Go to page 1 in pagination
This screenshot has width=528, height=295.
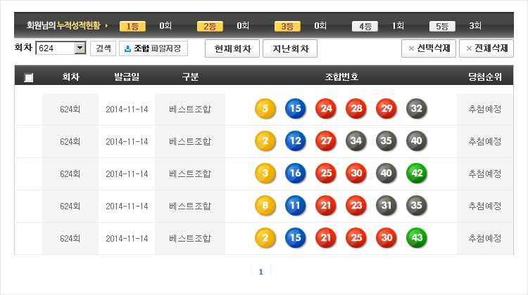tap(260, 272)
